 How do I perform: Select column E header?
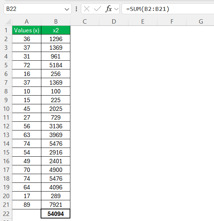tap(143, 21)
